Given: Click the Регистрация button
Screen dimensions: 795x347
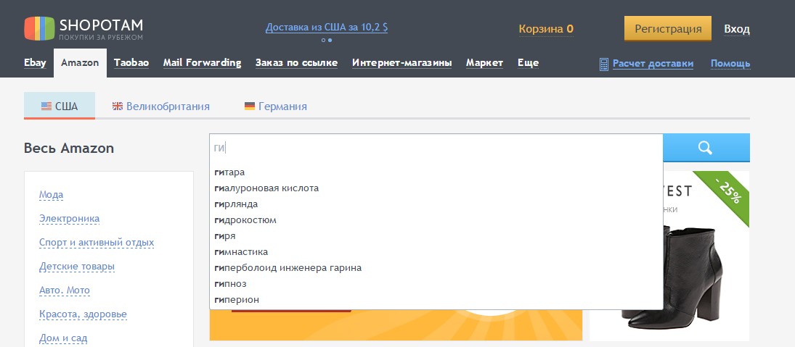Looking at the screenshot, I should point(668,29).
